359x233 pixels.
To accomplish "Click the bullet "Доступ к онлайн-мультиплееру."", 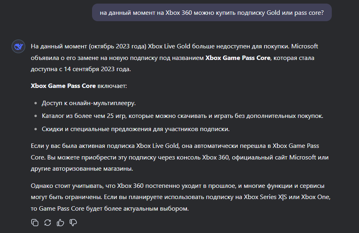I will pos(88,103).
